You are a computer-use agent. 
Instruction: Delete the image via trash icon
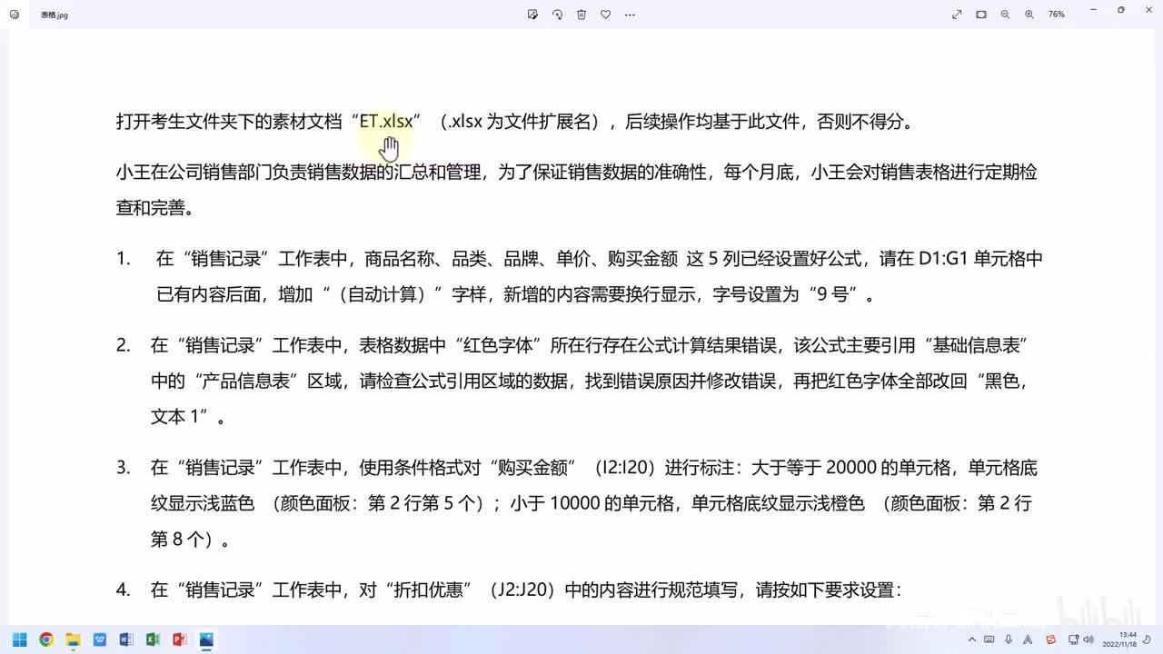[581, 15]
